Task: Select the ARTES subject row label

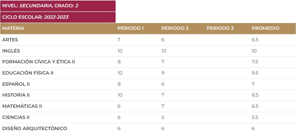Action: (10, 40)
